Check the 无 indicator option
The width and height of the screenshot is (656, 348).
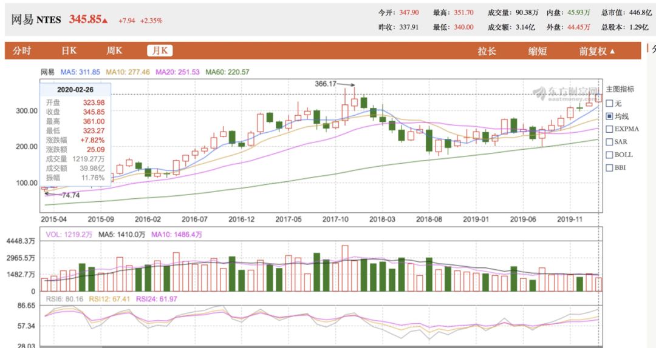pos(610,103)
